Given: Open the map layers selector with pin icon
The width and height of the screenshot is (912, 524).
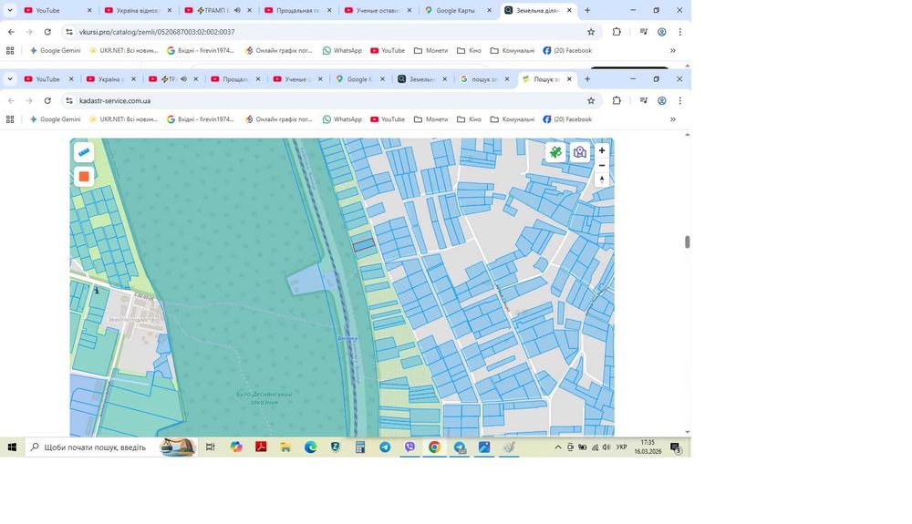Looking at the screenshot, I should point(580,152).
